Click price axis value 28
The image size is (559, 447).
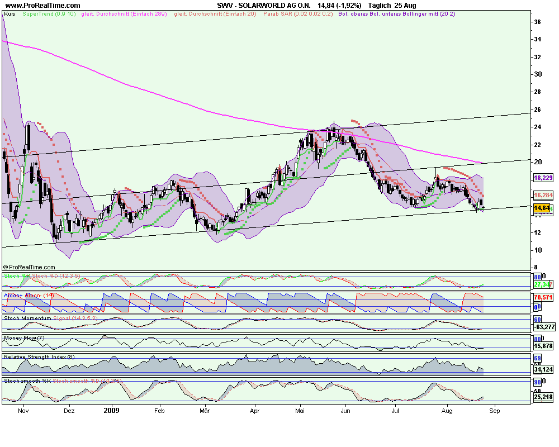coord(538,92)
